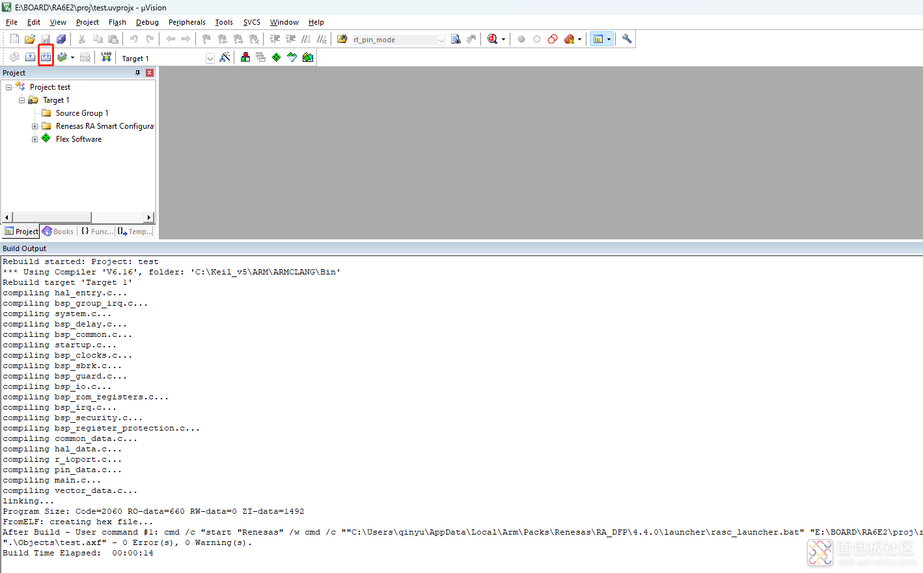Screen dimensions: 923x573
Task: Click the 'Build Time Elapsed: 00:00:14' line
Action: coord(78,553)
